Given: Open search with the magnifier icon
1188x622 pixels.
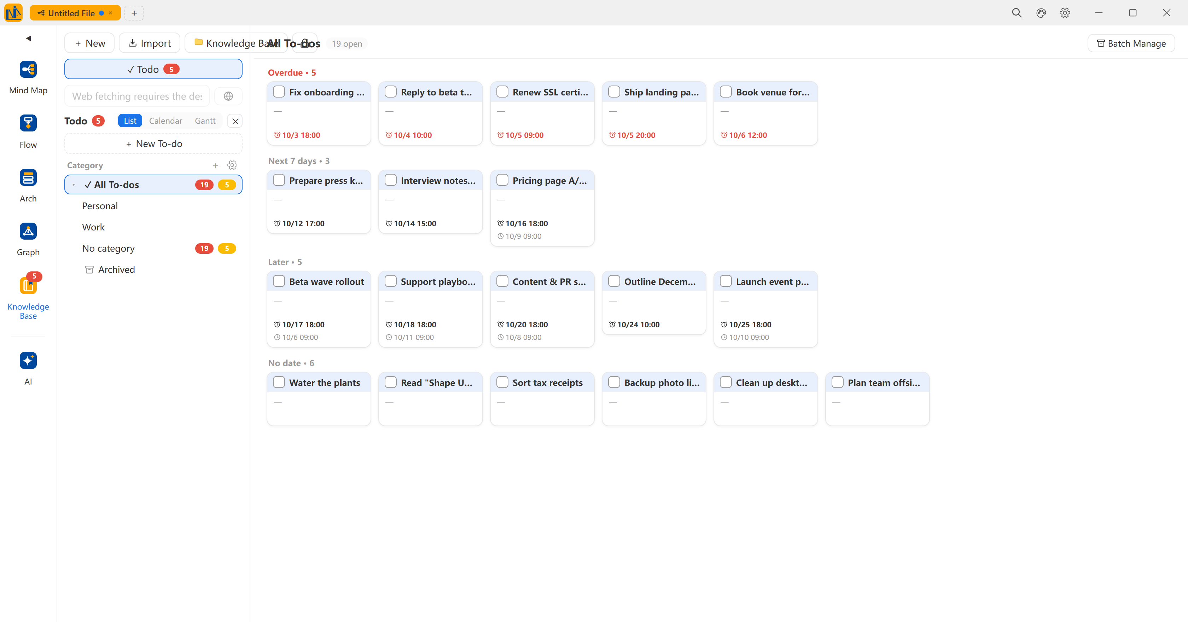Looking at the screenshot, I should pyautogui.click(x=1017, y=13).
